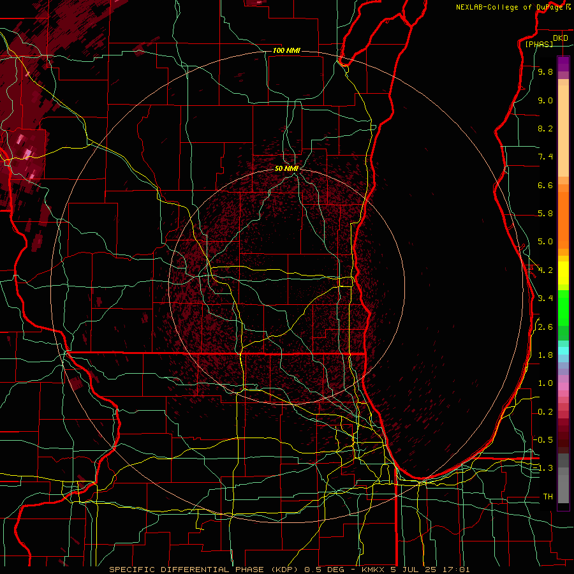Click the -1.3 scale value

click(543, 469)
